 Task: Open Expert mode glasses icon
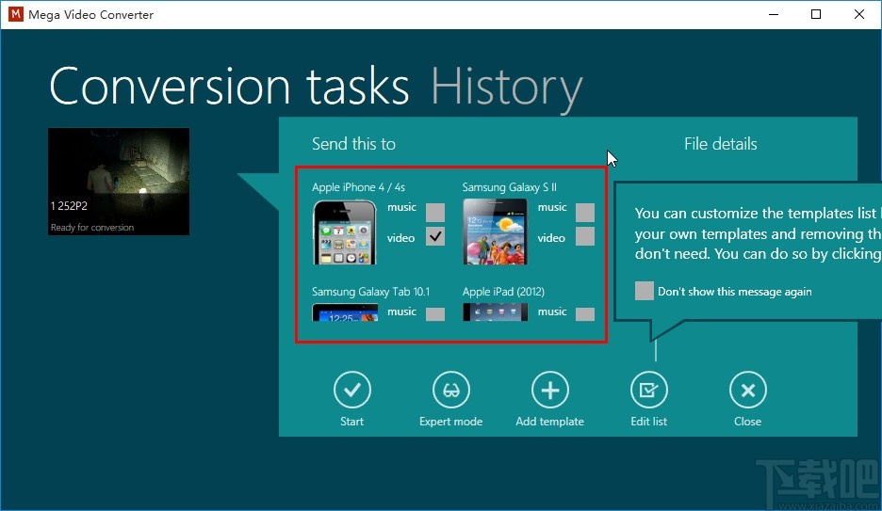point(451,390)
